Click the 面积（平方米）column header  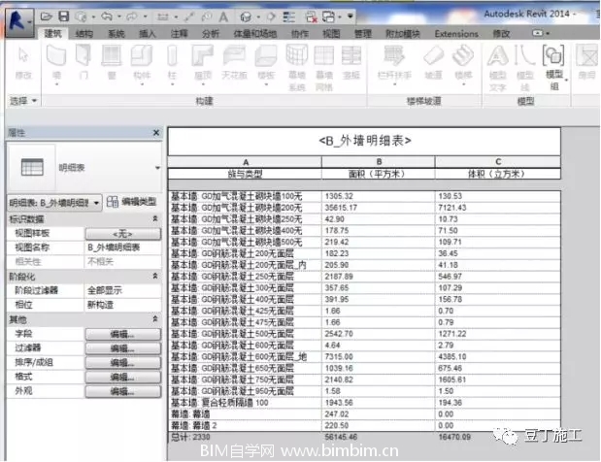point(378,174)
